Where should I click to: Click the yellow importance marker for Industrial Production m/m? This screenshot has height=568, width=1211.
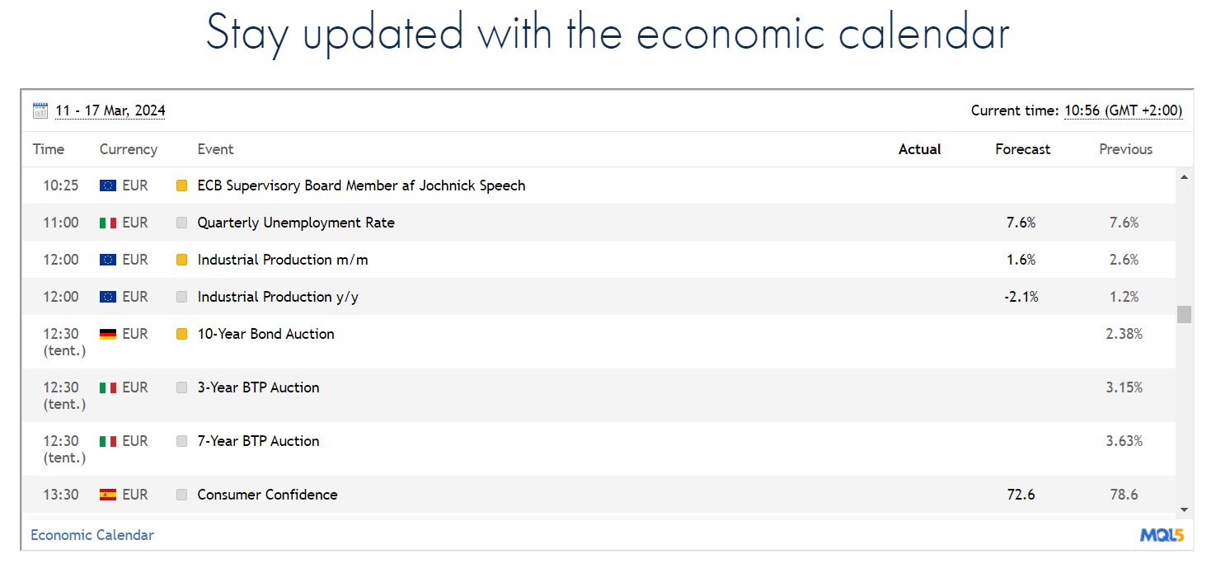pos(182,260)
